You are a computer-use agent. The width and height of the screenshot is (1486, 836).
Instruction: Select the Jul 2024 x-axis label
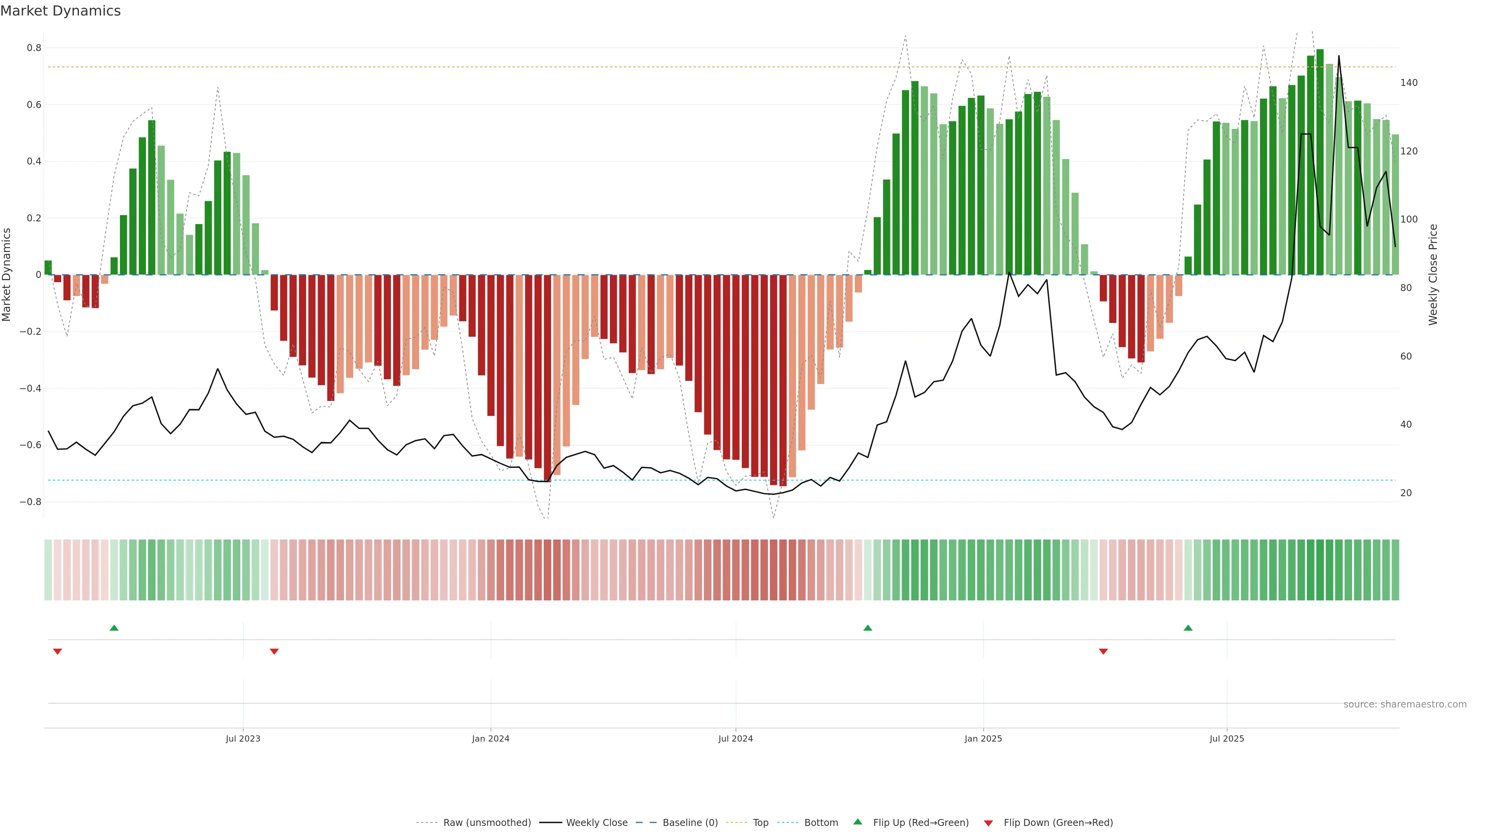tap(736, 738)
